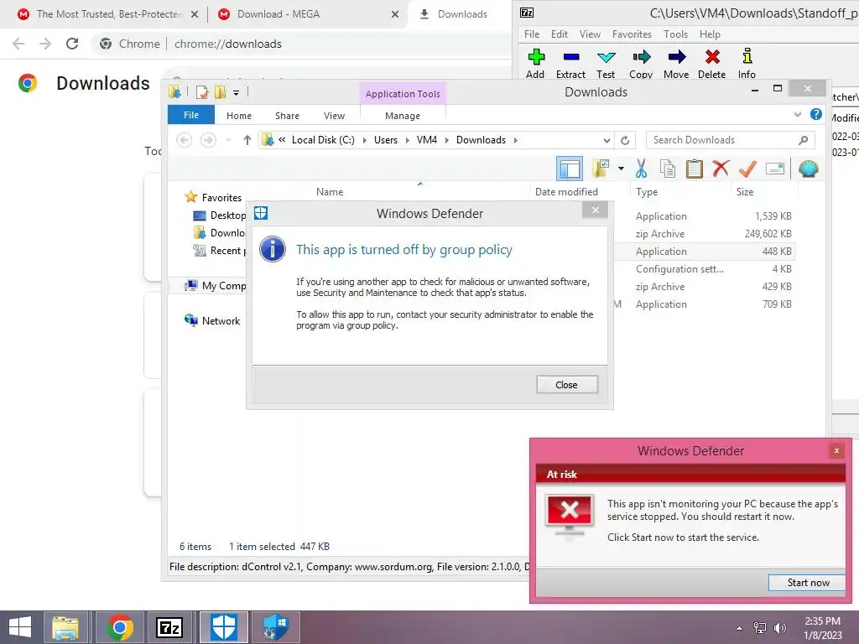Image resolution: width=859 pixels, height=644 pixels.
Task: Dismiss the red Windows Defender alert with X
Action: click(836, 450)
